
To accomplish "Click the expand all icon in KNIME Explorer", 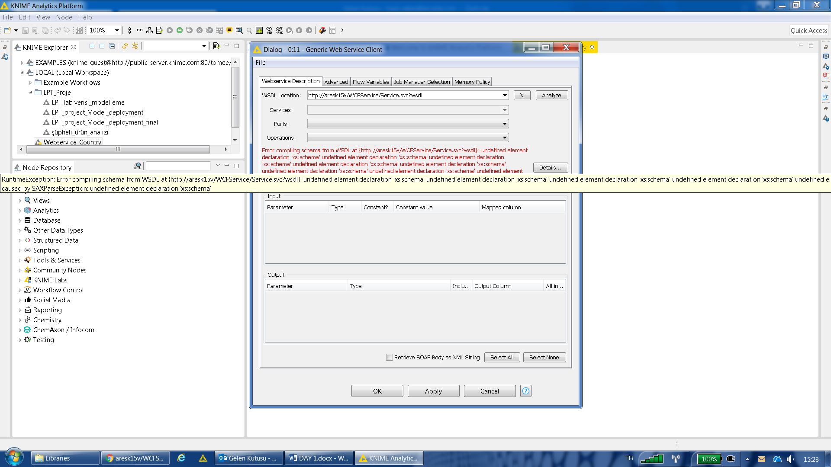I will pyautogui.click(x=92, y=46).
